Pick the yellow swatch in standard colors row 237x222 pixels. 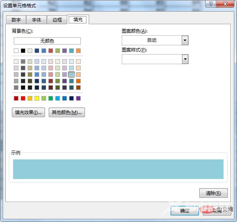pyautogui.click(x=37, y=98)
